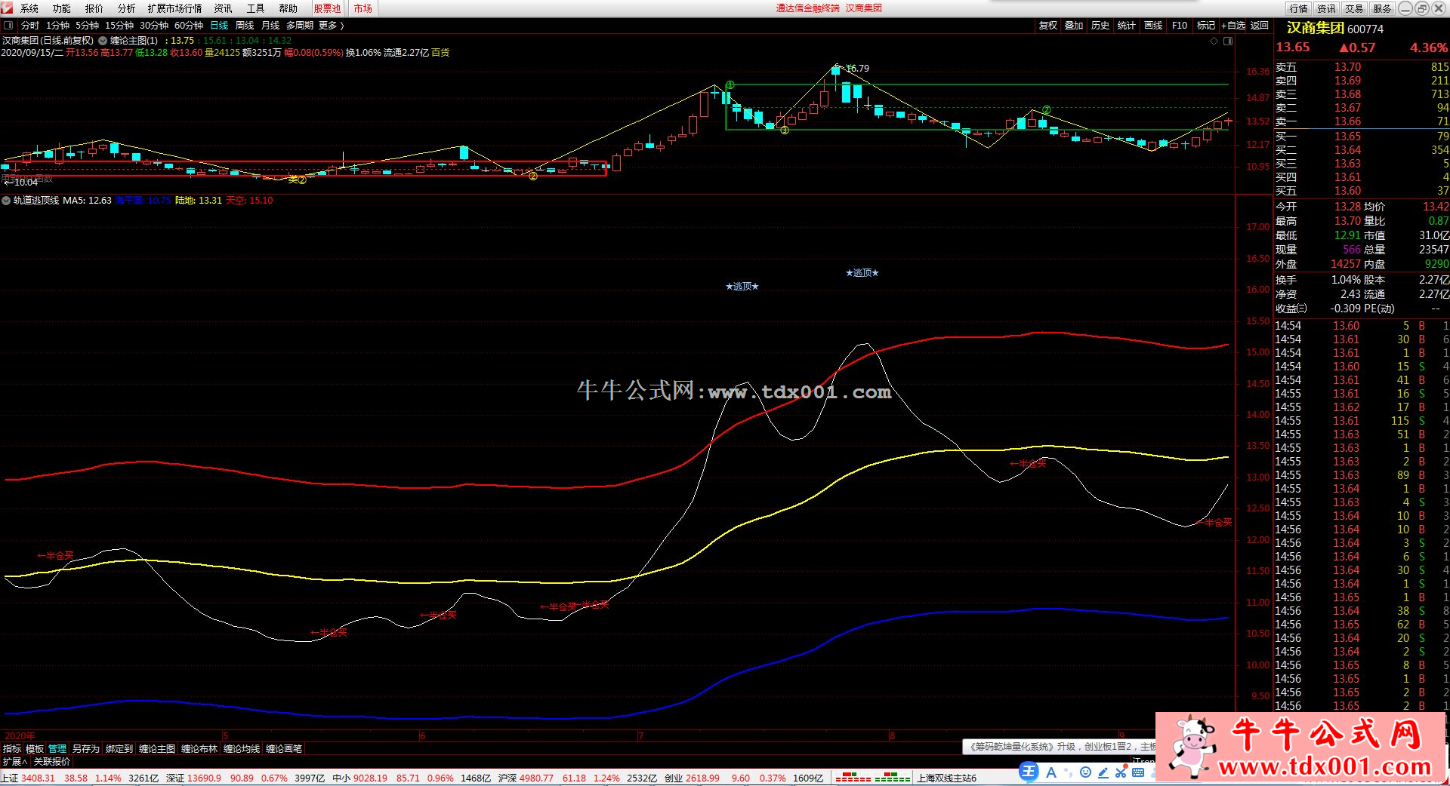Screen dimensions: 1450x786
Task: Switch to the 行情 top-right tab
Action: [1299, 8]
